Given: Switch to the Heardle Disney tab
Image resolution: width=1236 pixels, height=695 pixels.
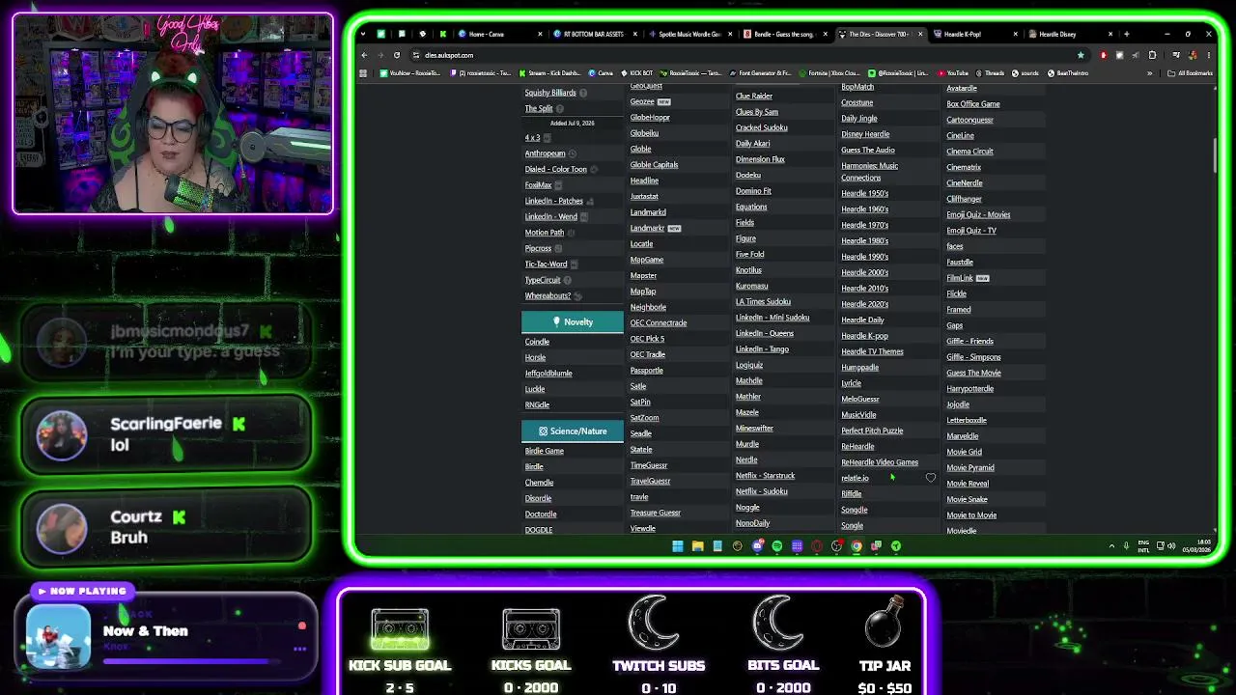Looking at the screenshot, I should [1070, 34].
